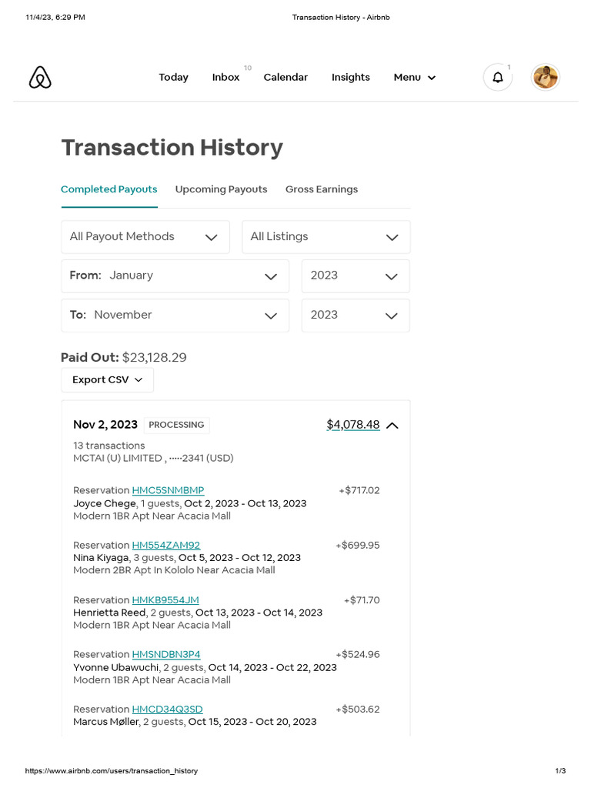
Task: Open the user profile avatar
Action: click(x=546, y=78)
